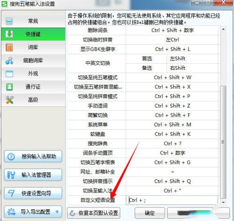This screenshot has height=221, width=234.
Task: Click the 显示GBK生僻字 shortcut Ctrl + Shift + L
Action: pos(172,49)
